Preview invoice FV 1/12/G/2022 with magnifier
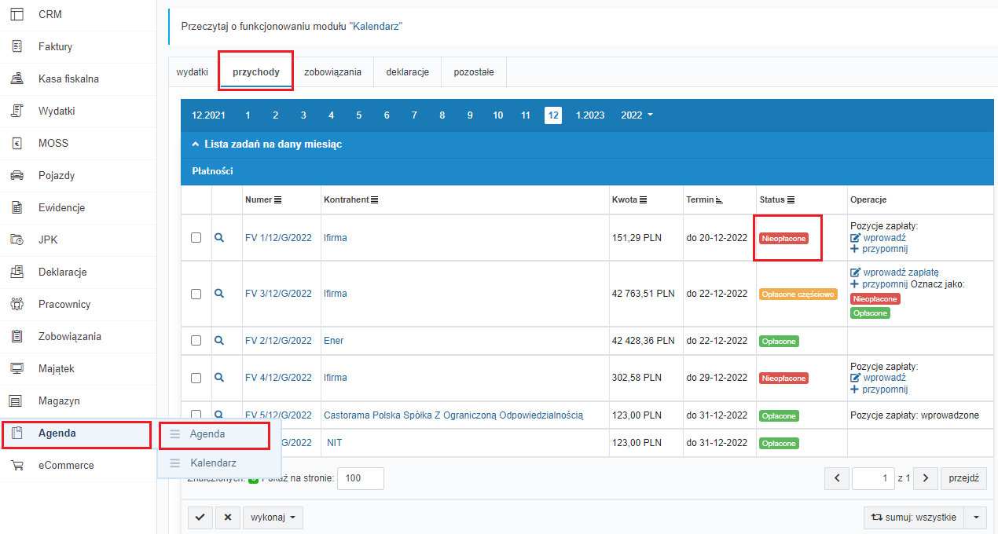Viewport: 998px width, 534px height. pos(219,237)
